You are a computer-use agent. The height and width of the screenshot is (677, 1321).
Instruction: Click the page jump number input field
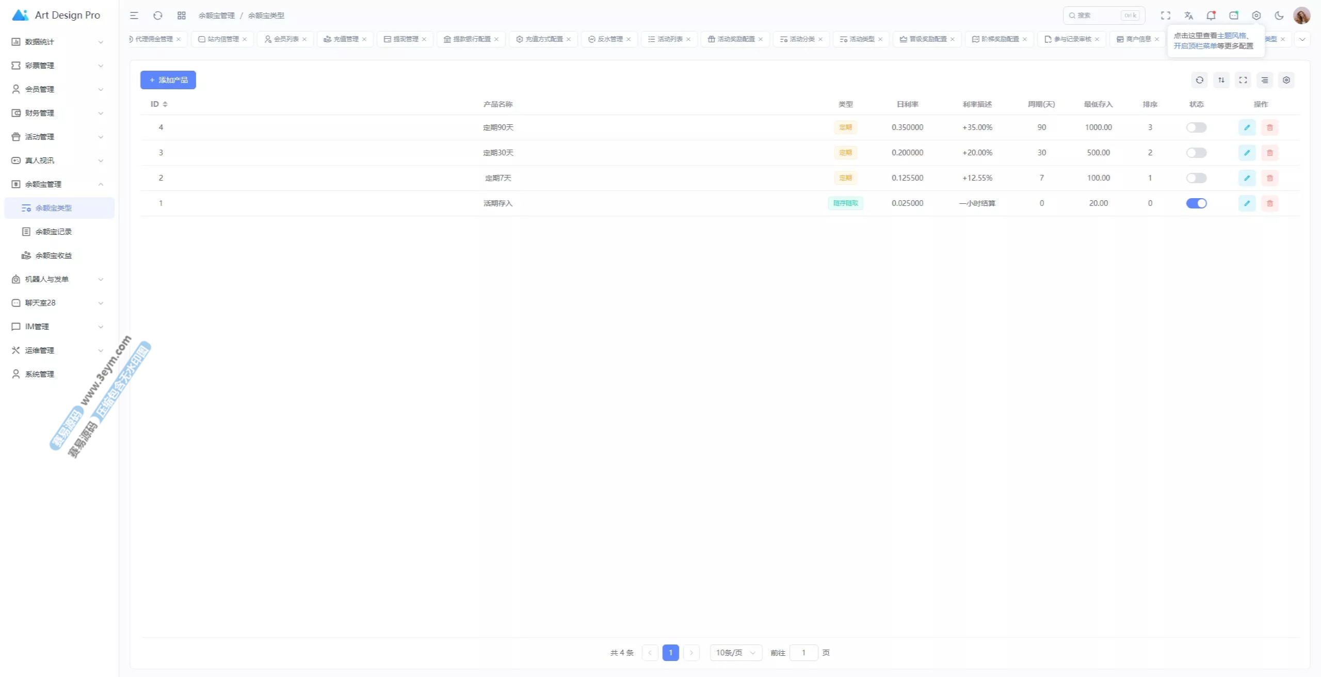(803, 653)
